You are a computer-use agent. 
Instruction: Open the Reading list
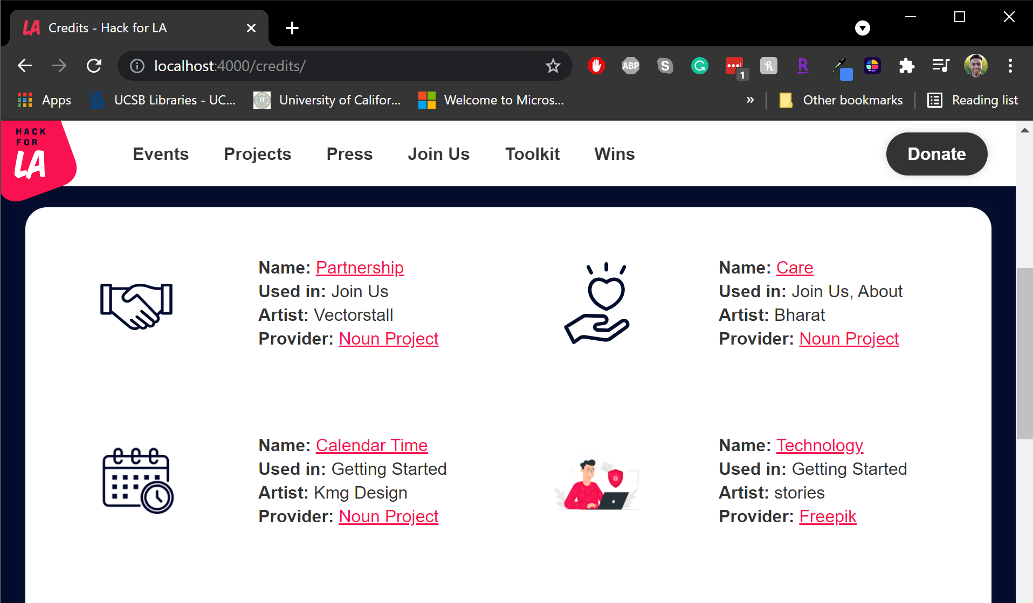coord(972,100)
